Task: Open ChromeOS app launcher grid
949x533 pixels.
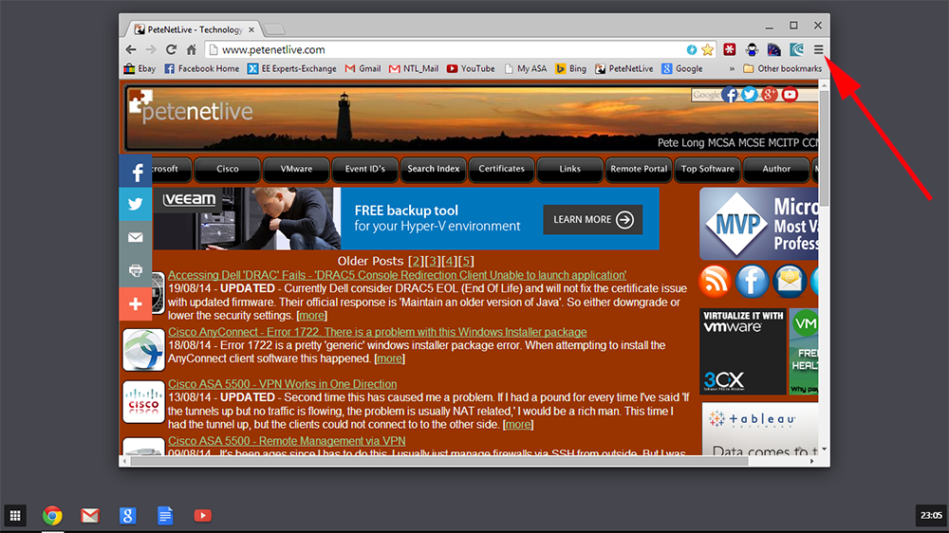Action: [15, 516]
